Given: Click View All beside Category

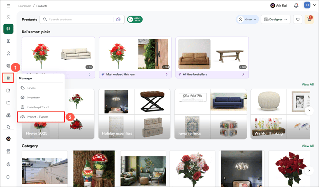Looking at the screenshot, I should tap(308, 146).
